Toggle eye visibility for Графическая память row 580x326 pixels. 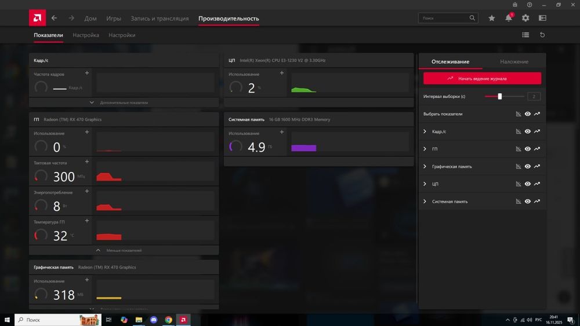(527, 167)
